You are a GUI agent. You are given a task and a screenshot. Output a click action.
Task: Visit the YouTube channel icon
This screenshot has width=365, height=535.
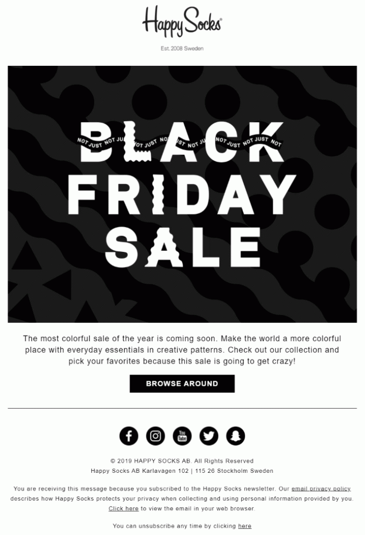click(x=182, y=436)
